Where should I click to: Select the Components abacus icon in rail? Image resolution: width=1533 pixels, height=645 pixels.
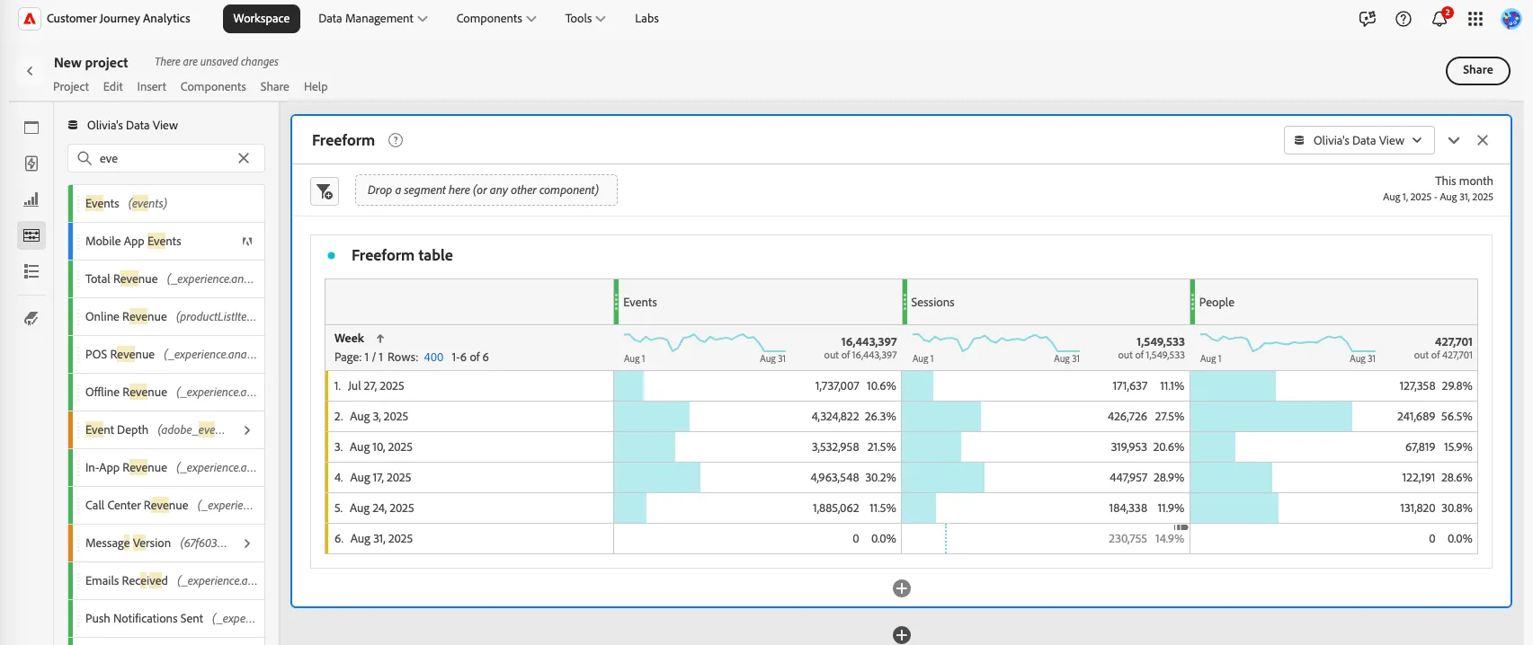tap(31, 235)
